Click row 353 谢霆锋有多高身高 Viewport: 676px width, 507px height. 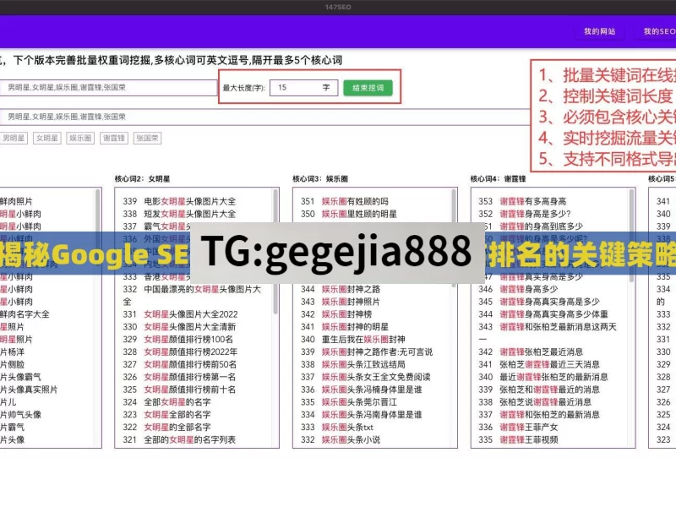click(x=522, y=201)
